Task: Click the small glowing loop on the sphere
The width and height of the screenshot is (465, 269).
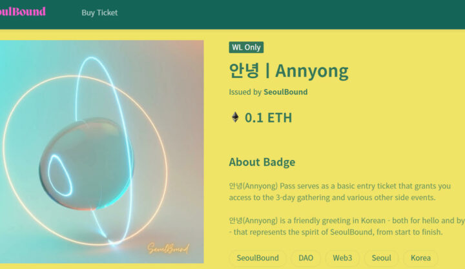Action: tap(60, 175)
